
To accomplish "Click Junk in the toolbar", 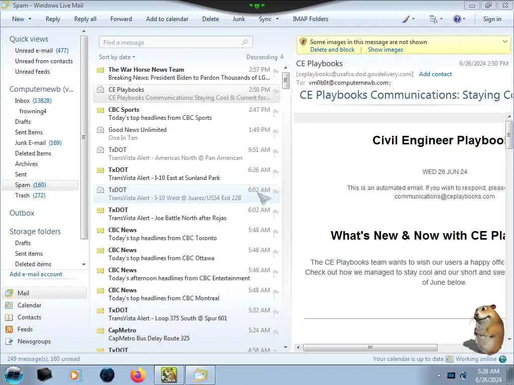I will 239,19.
